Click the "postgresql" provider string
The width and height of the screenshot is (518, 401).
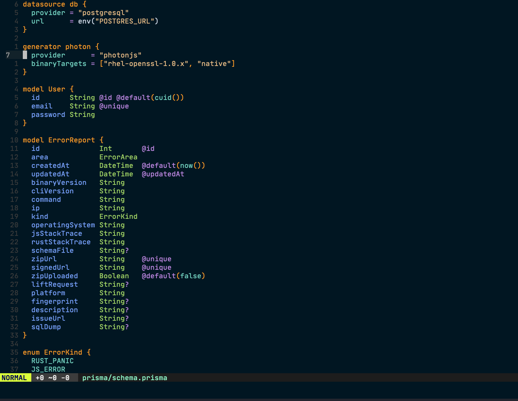pos(104,13)
